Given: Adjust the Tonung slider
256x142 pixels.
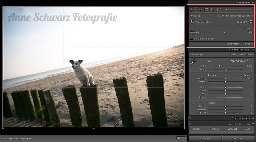Looking at the screenshot, I should [225, 69].
